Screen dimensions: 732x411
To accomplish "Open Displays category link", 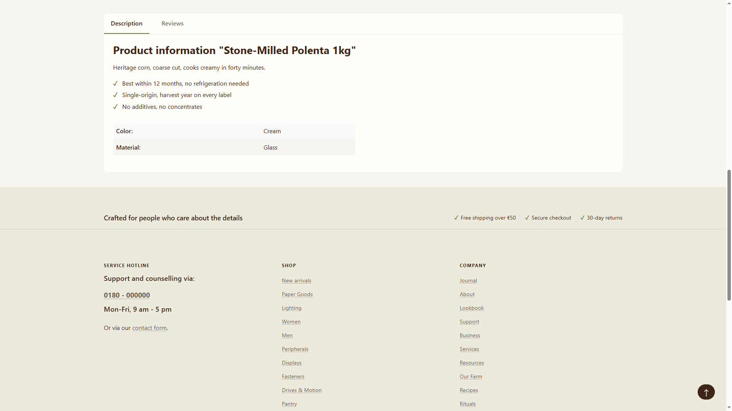I will point(292,363).
